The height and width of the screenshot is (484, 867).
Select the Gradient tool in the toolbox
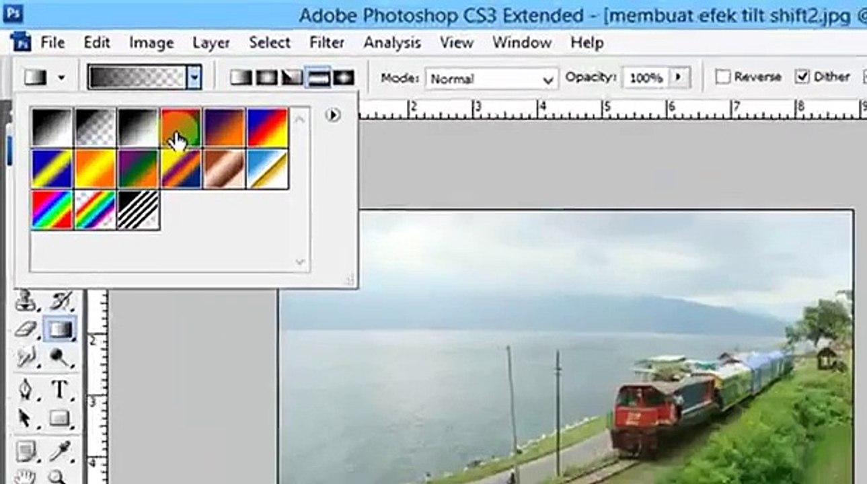pyautogui.click(x=60, y=329)
